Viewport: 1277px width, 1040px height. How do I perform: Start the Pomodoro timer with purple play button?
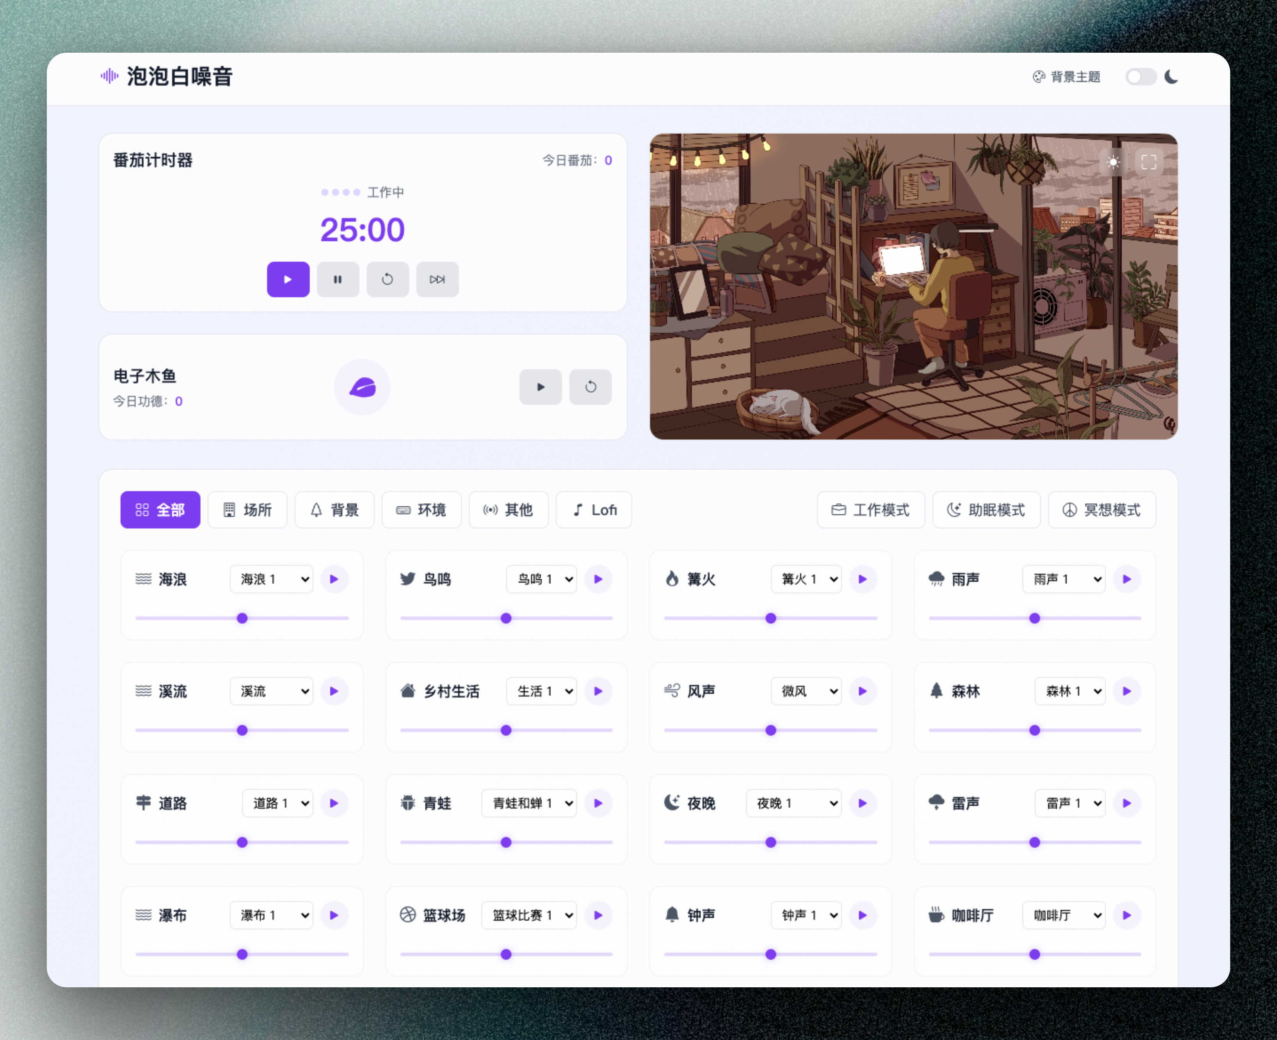click(288, 279)
